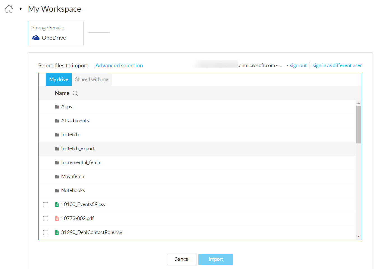This screenshot has height=269, width=379.
Task: Click the scroll up arrow of file list
Action: (x=359, y=103)
